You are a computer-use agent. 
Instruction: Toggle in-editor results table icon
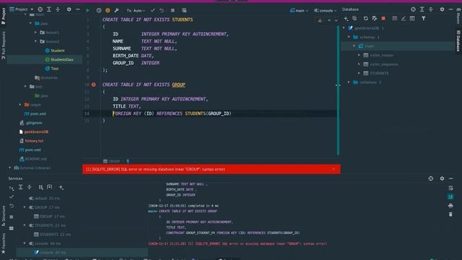(x=184, y=10)
